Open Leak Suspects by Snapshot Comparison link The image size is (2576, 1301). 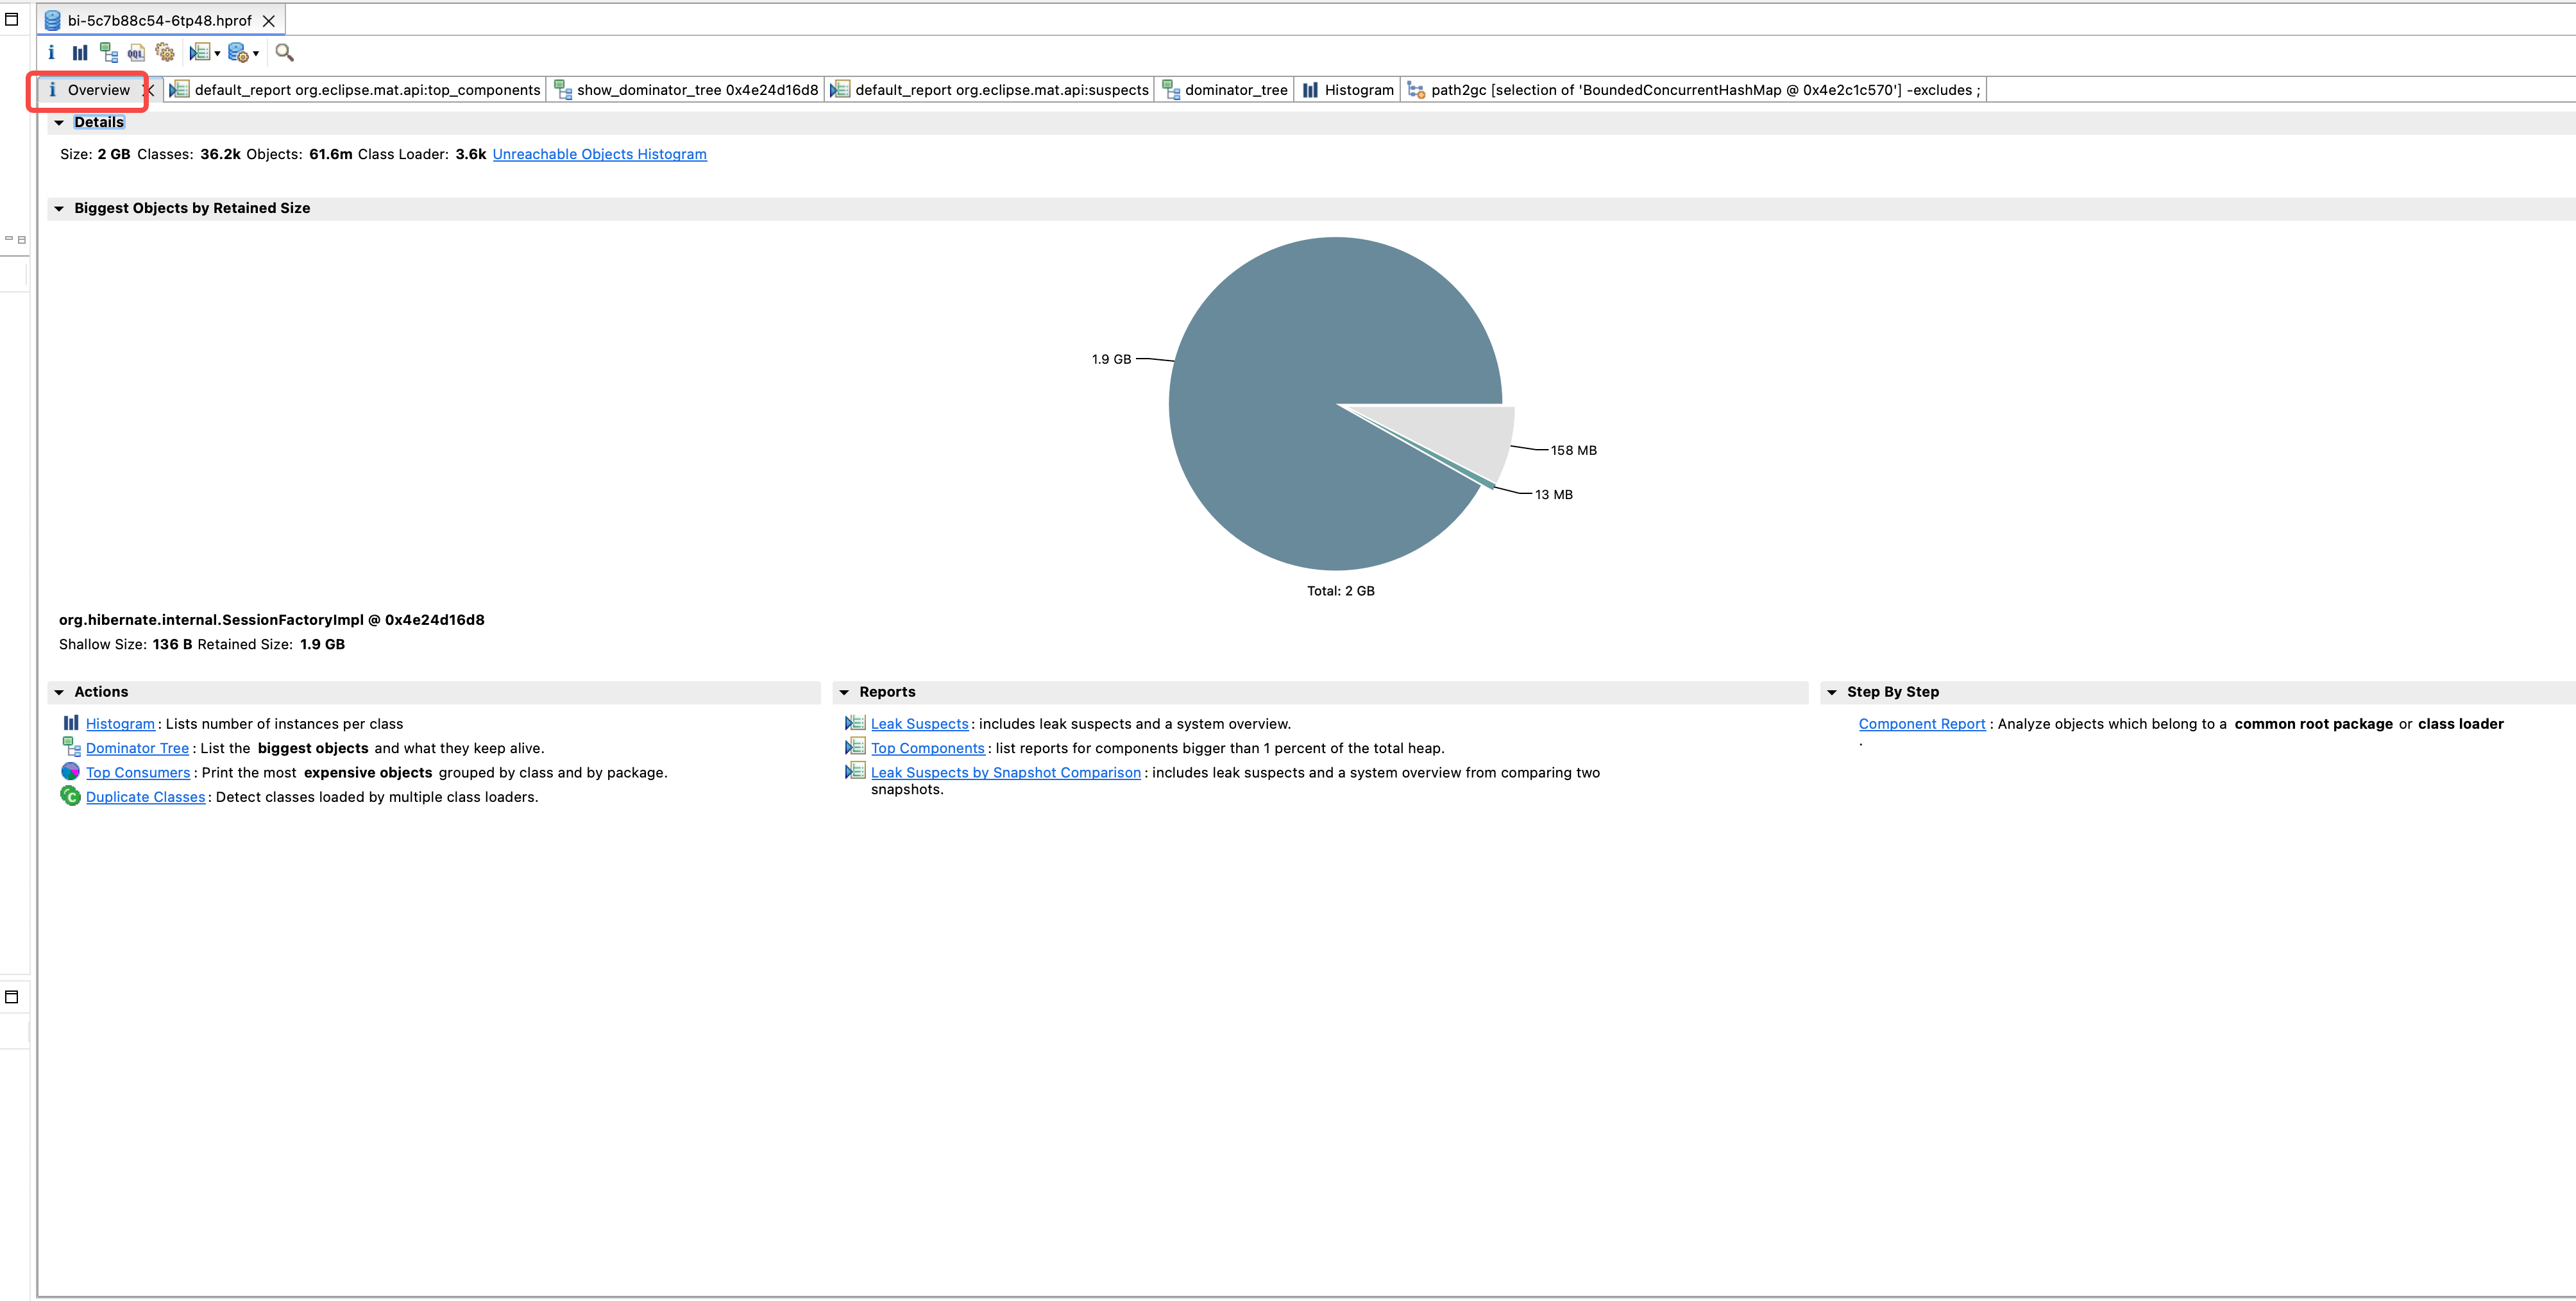coord(1005,773)
